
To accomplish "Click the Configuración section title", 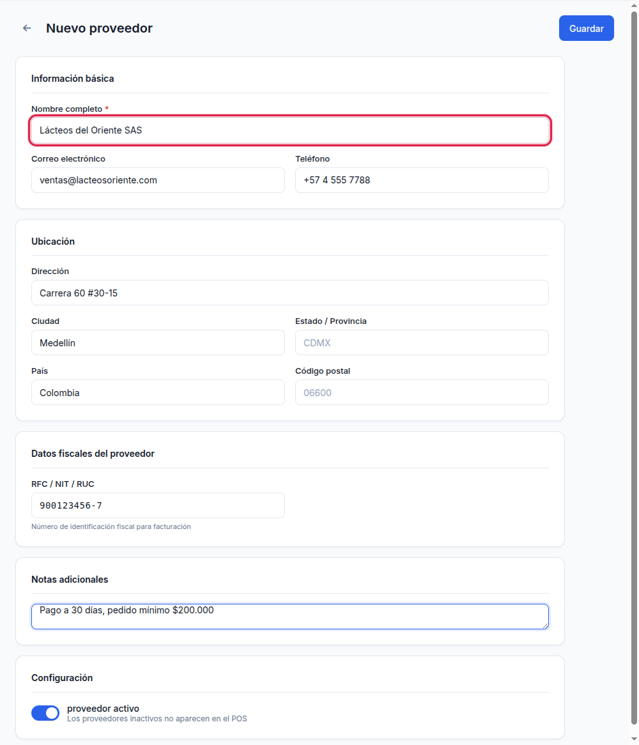I will (62, 678).
